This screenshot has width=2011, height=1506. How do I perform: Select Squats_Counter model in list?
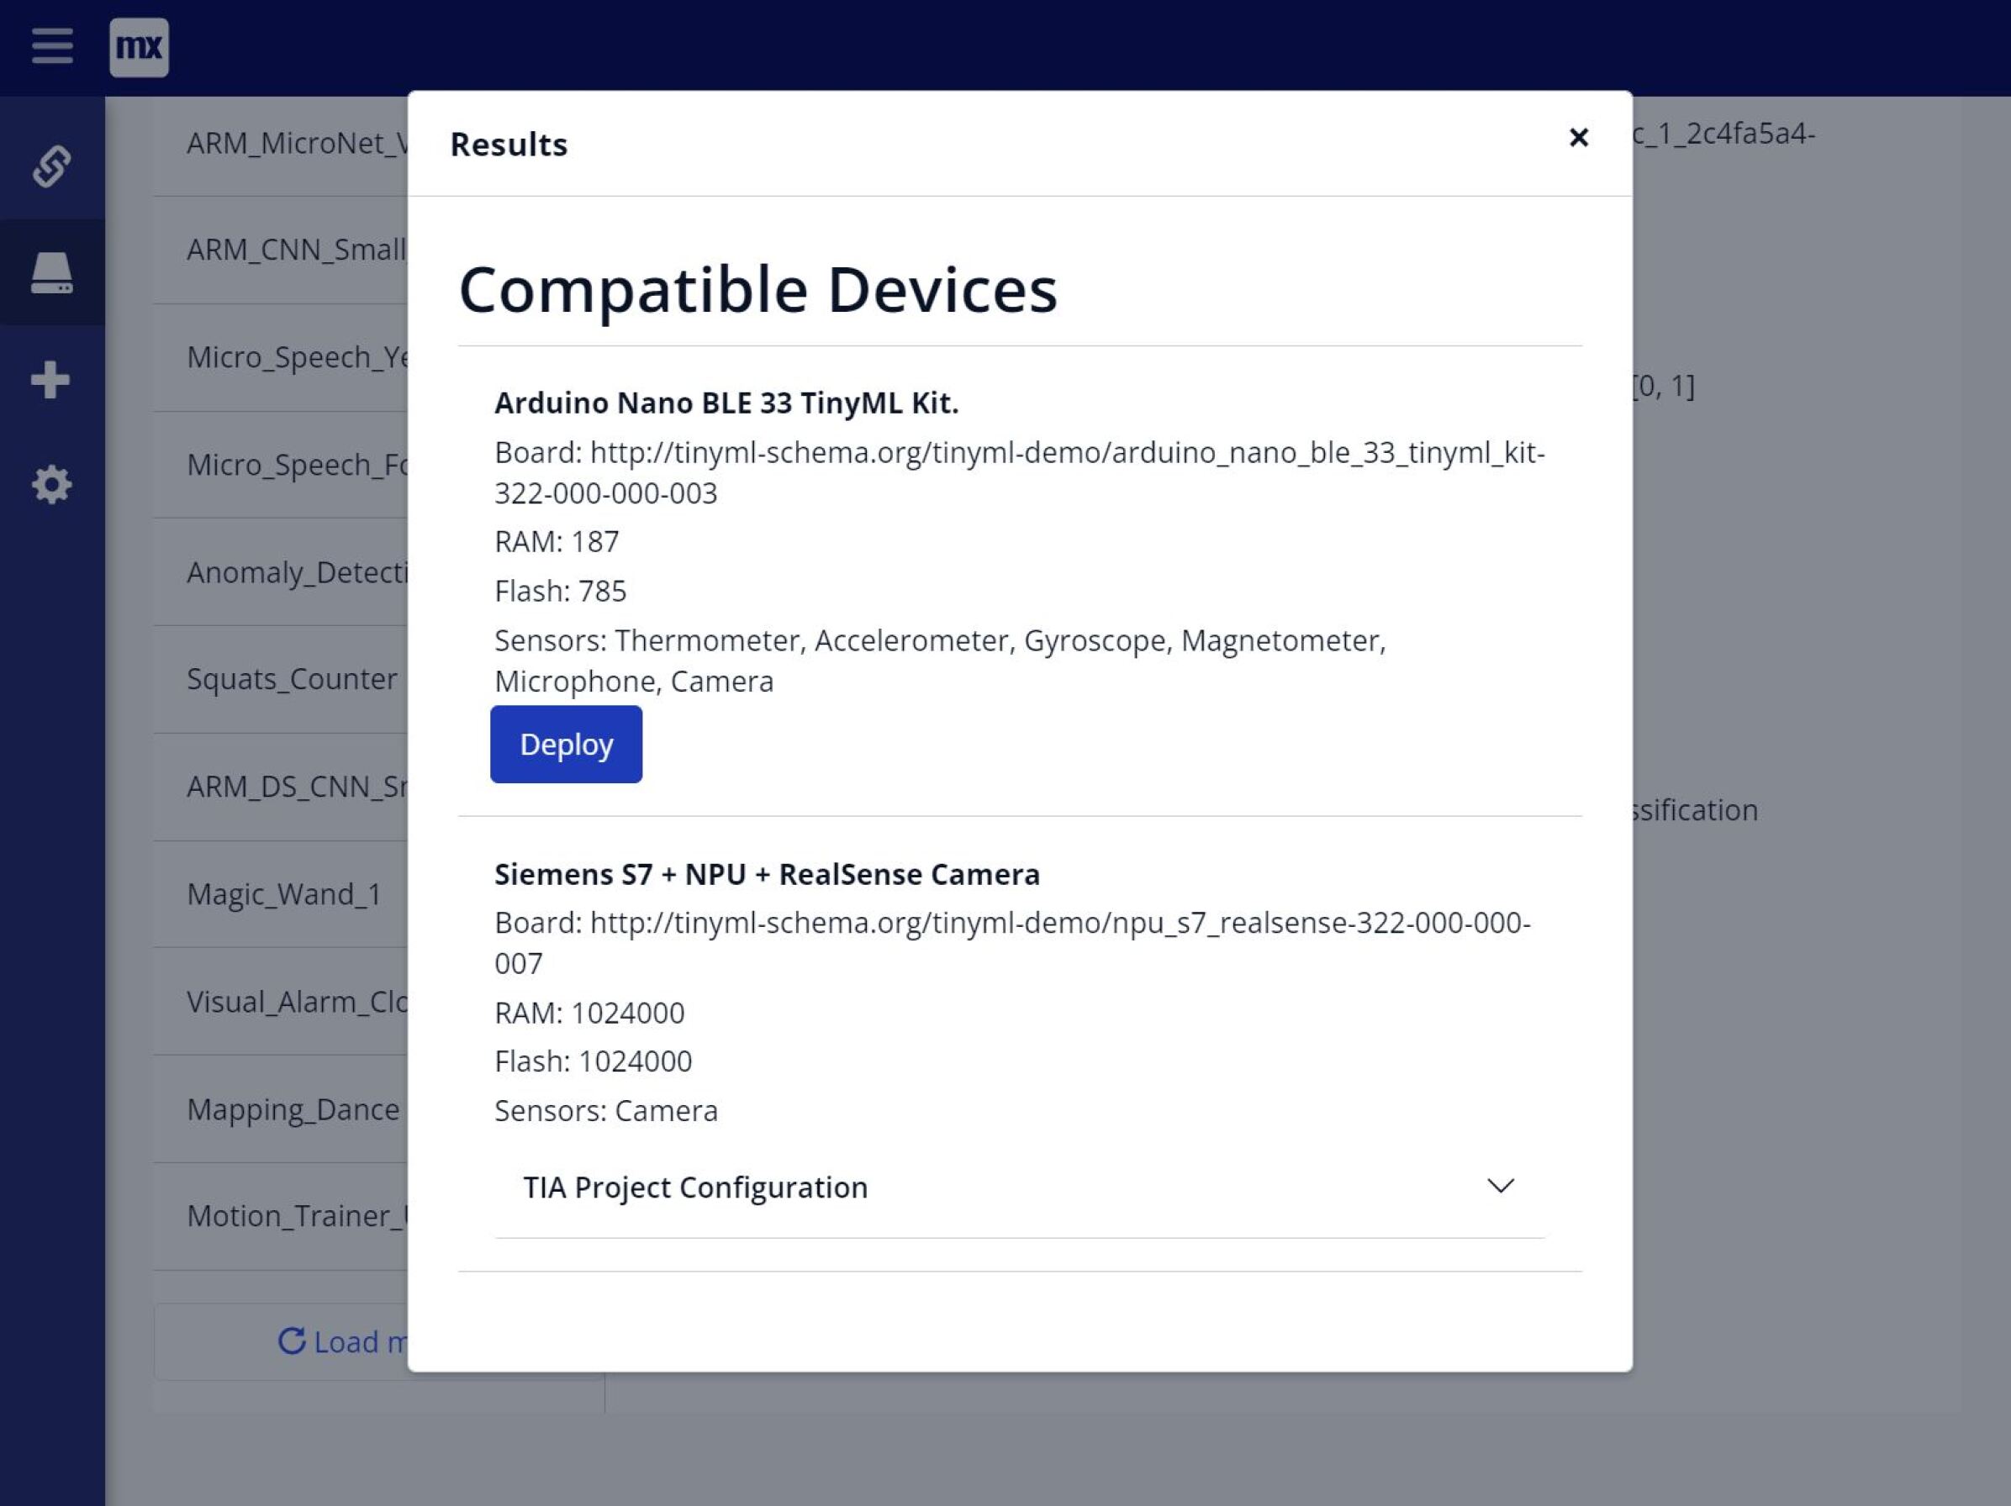click(x=292, y=679)
